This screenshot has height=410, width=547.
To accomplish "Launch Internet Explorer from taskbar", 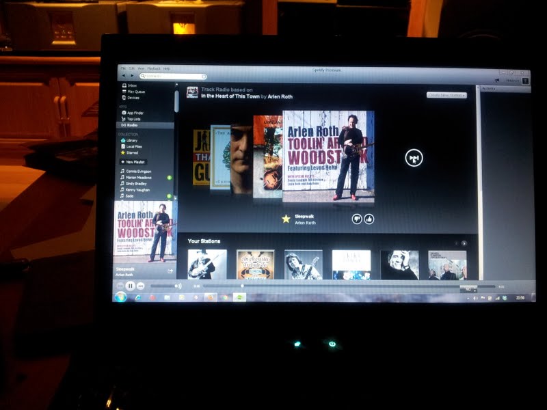I will pos(138,297).
